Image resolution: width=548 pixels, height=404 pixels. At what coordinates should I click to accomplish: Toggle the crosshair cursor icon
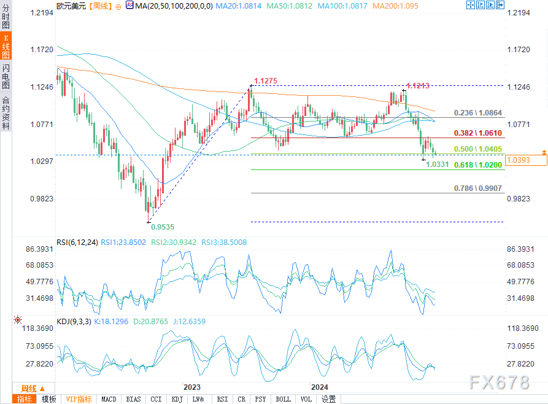(471, 5)
